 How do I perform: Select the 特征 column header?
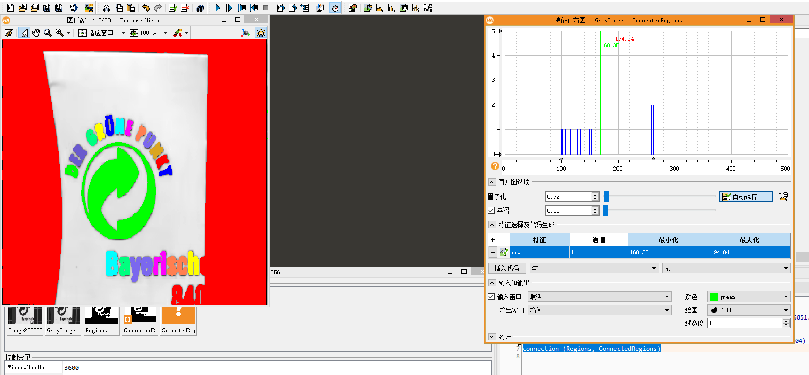(x=539, y=240)
